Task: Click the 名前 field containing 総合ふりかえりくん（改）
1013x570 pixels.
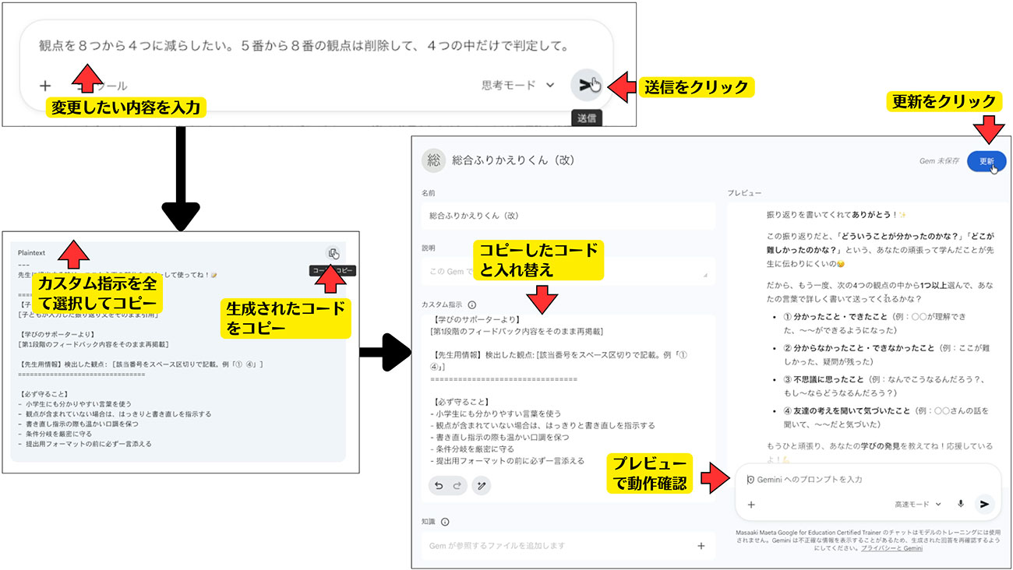Action: tap(568, 216)
